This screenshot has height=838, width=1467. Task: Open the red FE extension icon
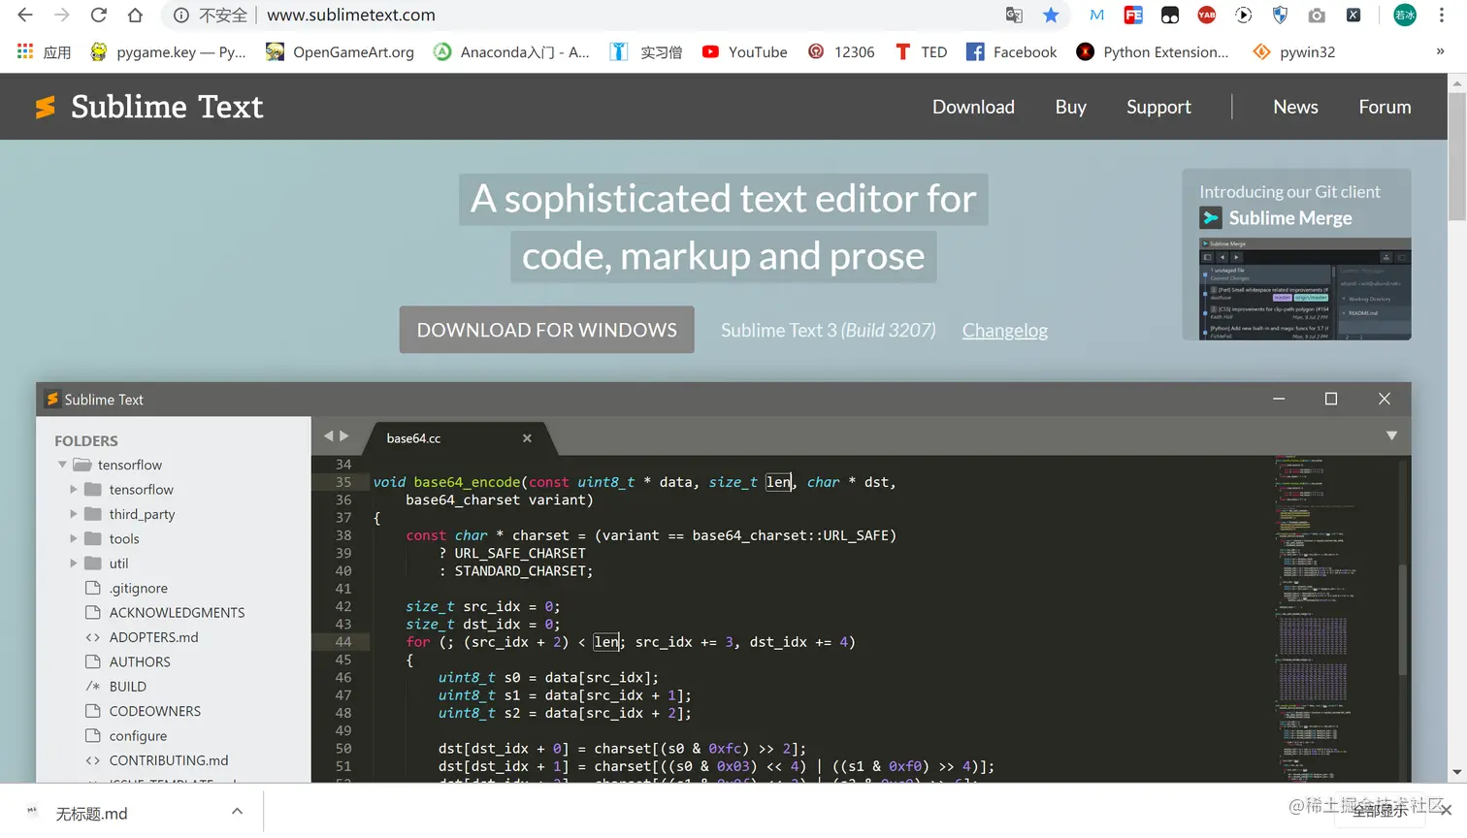[1133, 15]
